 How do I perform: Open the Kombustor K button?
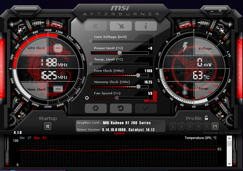pyautogui.click(x=96, y=26)
